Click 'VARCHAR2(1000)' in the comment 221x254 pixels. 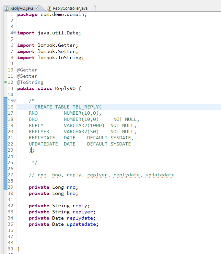tap(84, 126)
